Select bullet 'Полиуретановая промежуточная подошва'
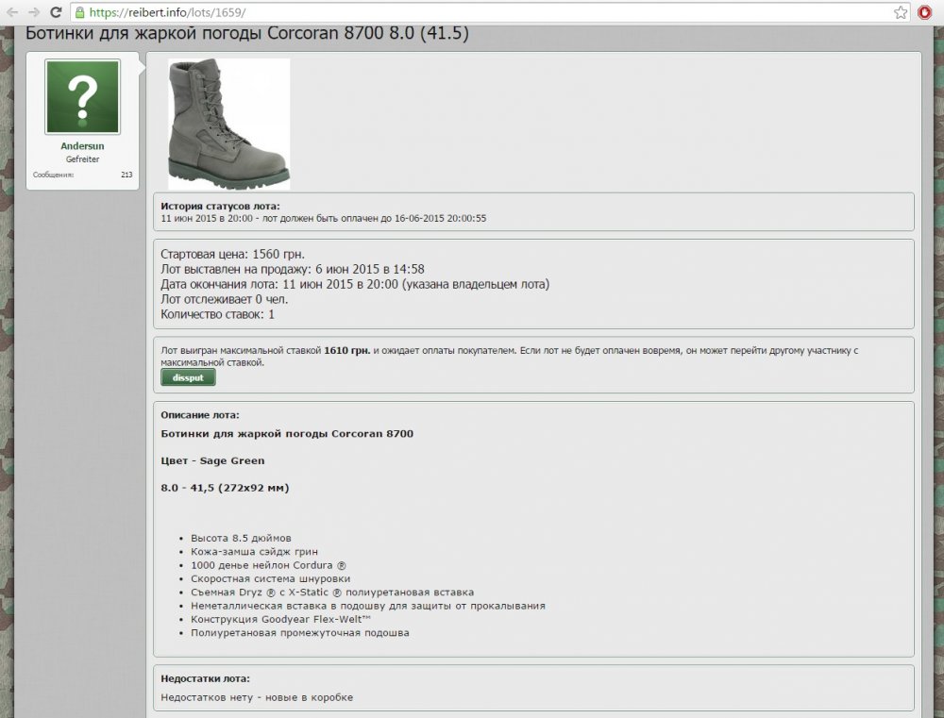 (x=300, y=633)
